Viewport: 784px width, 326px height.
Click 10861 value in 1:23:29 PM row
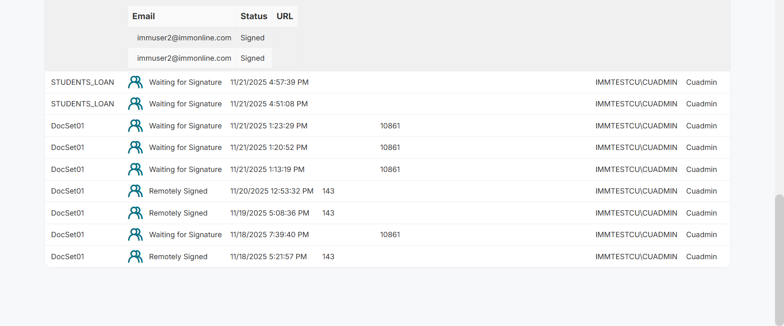click(x=390, y=126)
